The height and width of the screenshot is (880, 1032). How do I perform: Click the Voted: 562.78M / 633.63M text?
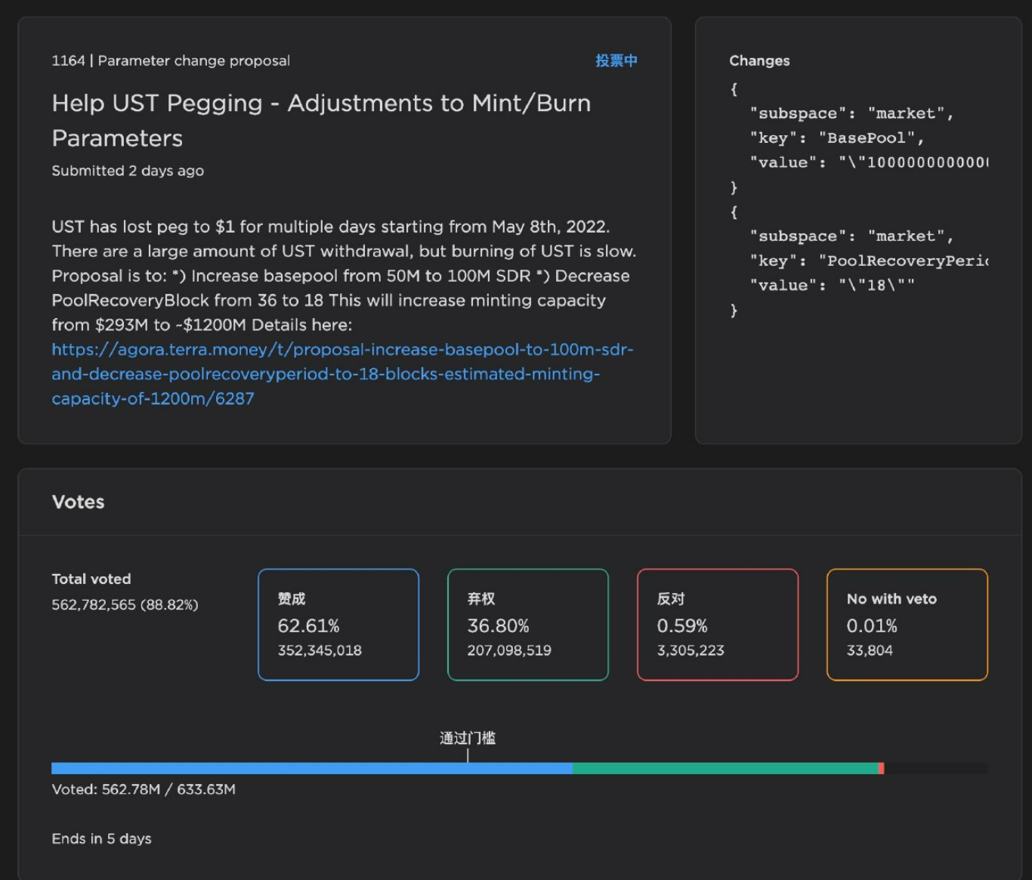click(x=144, y=789)
